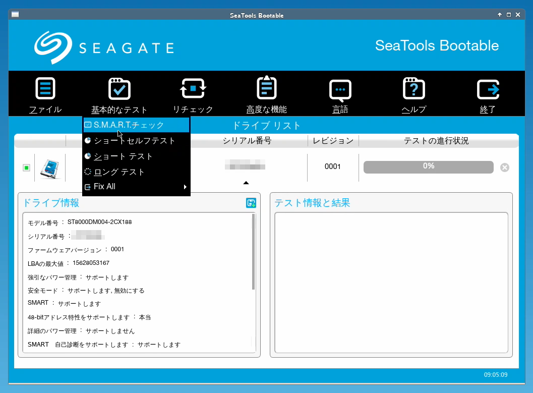Choose ショートセルフテスト menu entry
Viewport: 533px width, 393px height.
[x=136, y=140]
